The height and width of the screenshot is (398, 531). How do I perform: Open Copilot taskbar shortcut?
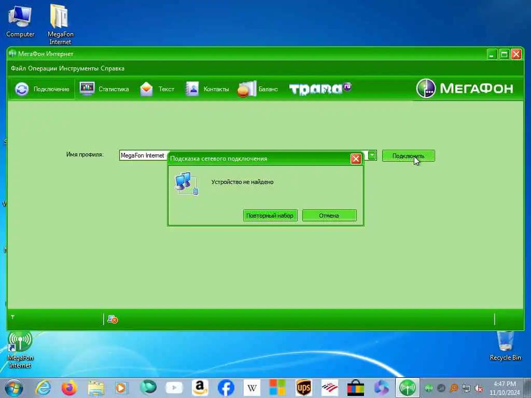click(381, 388)
